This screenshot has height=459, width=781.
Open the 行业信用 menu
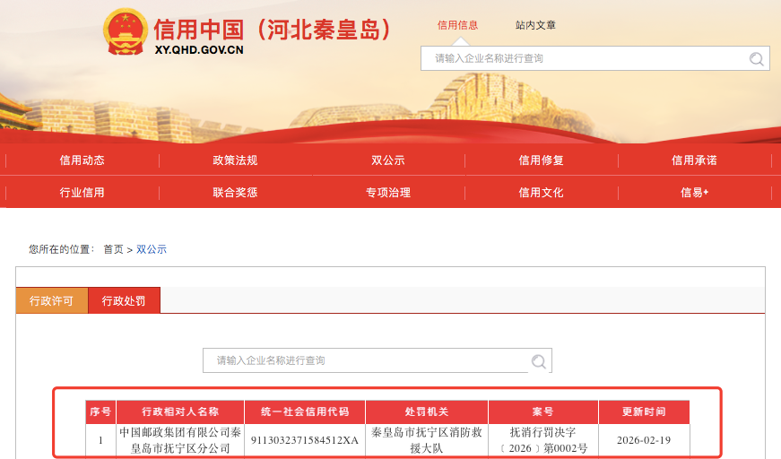[x=82, y=193]
